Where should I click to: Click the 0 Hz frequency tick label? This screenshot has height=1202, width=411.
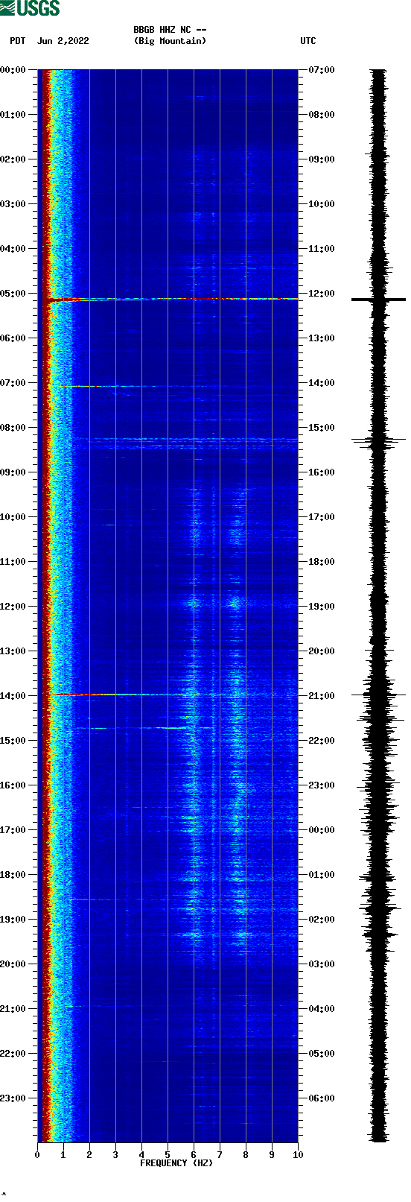(37, 1155)
